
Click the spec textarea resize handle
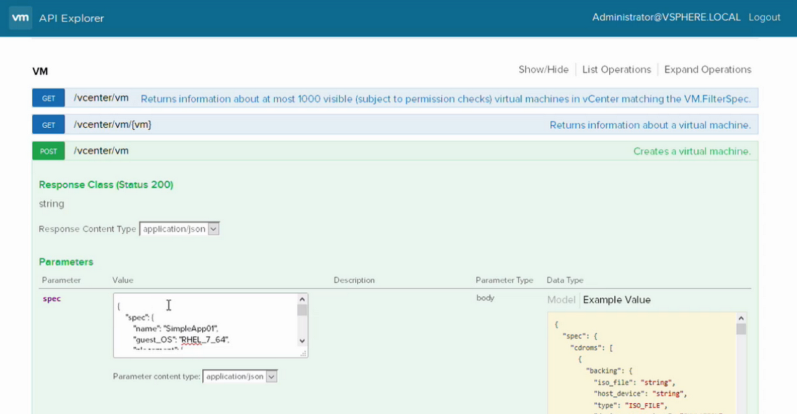coord(303,353)
